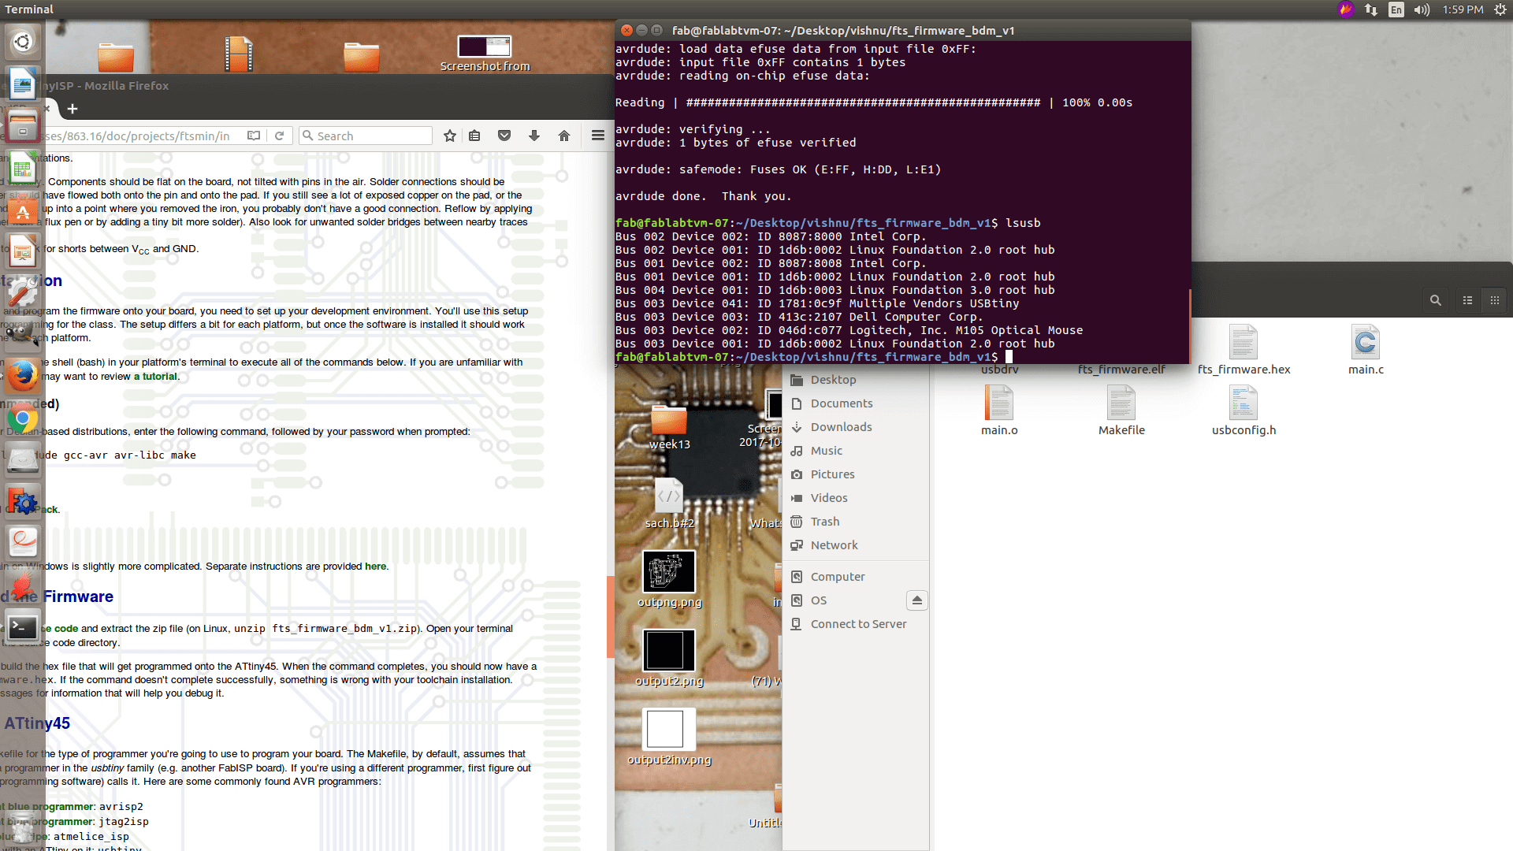Viewport: 1513px width, 851px height.
Task: Reload the page in Firefox
Action: [x=279, y=136]
